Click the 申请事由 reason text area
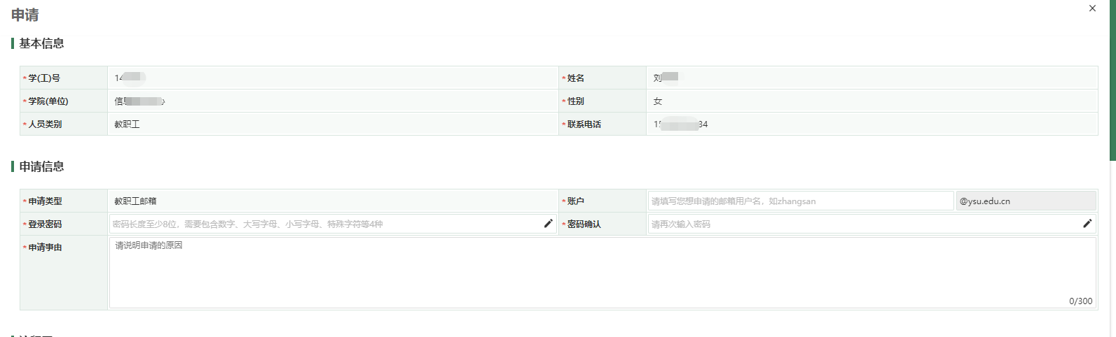Screen dimensions: 1116x337 [602, 273]
